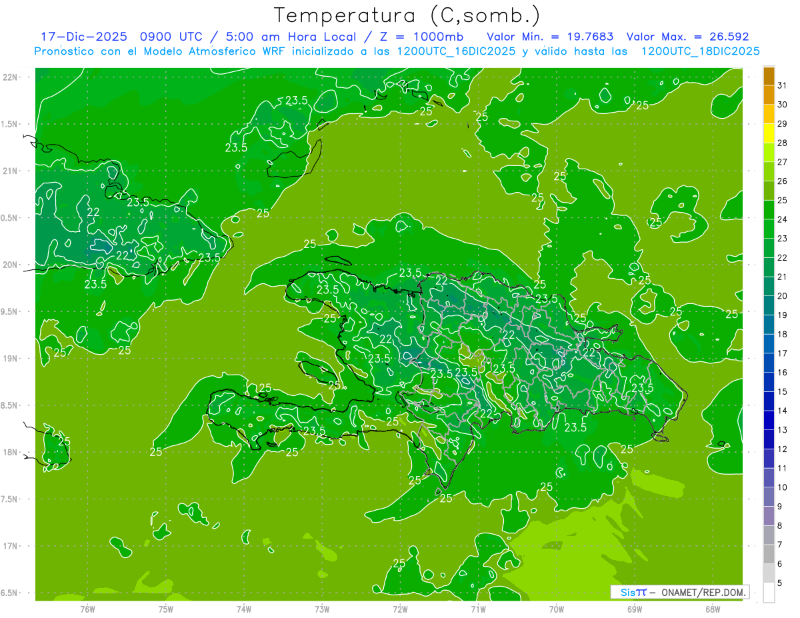
Task: Click the legend scale value "24"
Action: [x=783, y=219]
